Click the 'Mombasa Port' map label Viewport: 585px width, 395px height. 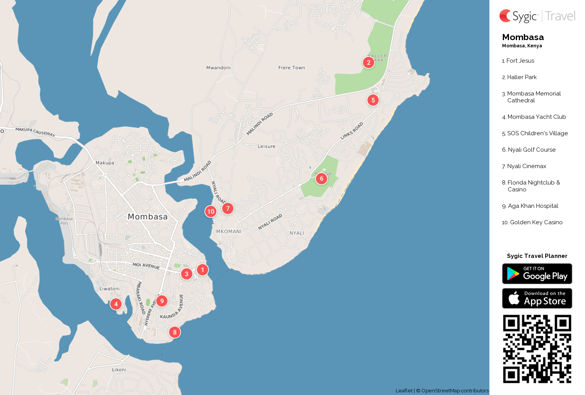pos(64,221)
